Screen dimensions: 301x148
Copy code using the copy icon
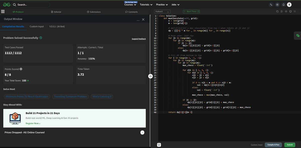click(x=277, y=12)
